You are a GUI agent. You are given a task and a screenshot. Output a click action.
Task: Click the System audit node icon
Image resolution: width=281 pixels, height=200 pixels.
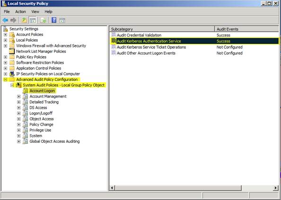point(25,136)
